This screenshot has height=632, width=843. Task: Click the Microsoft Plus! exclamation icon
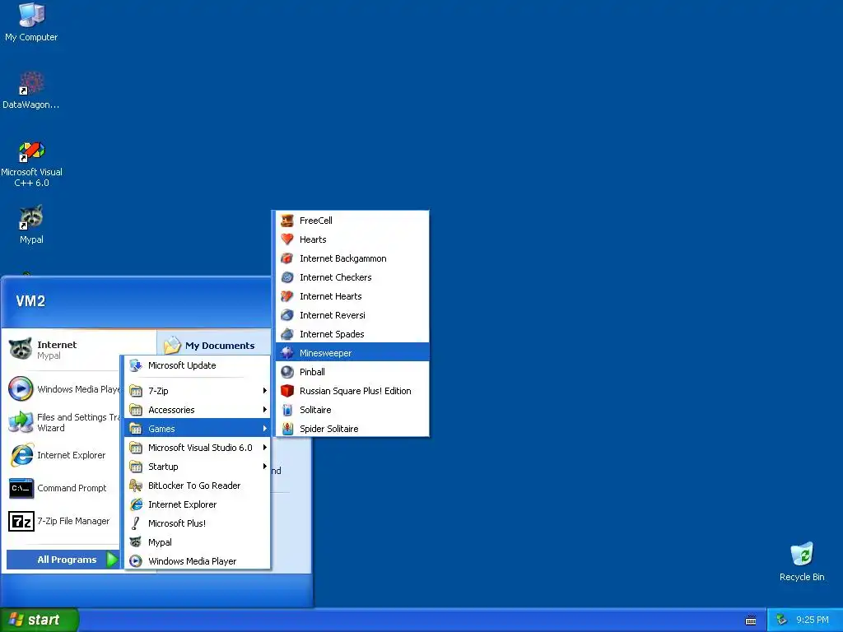136,523
